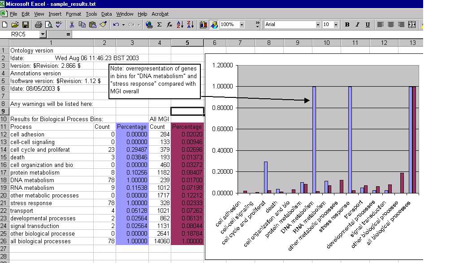Click the 'stress response' row label cell

click(51, 203)
